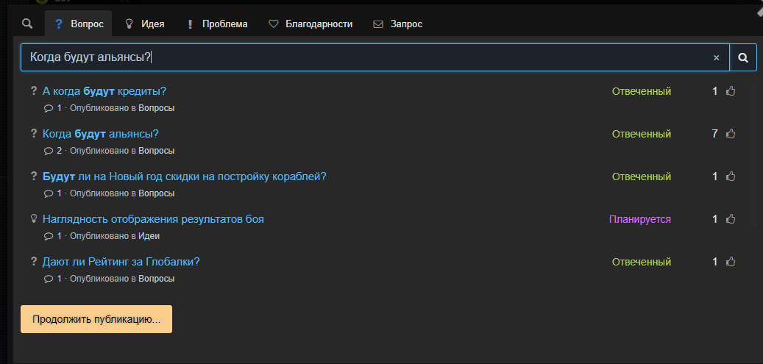Open the 'А когда будут кредиты?' link

coord(104,91)
